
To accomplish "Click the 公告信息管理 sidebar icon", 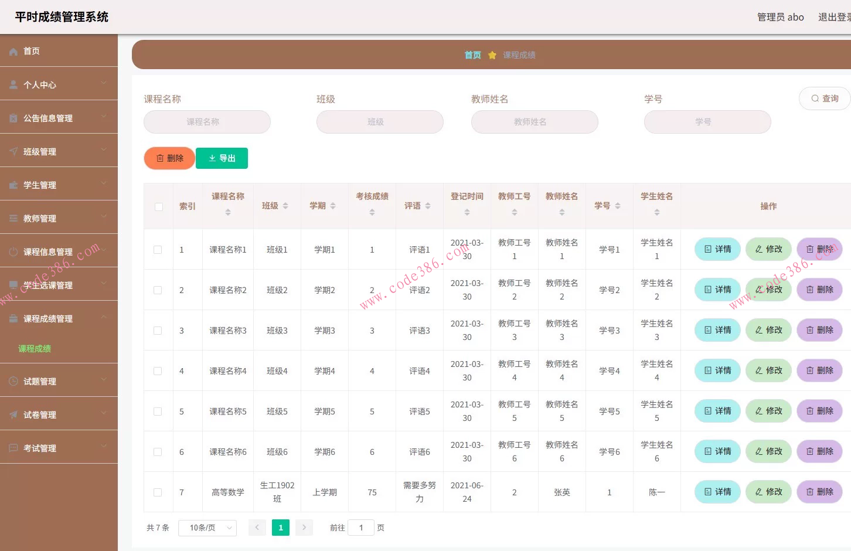I will coord(13,117).
